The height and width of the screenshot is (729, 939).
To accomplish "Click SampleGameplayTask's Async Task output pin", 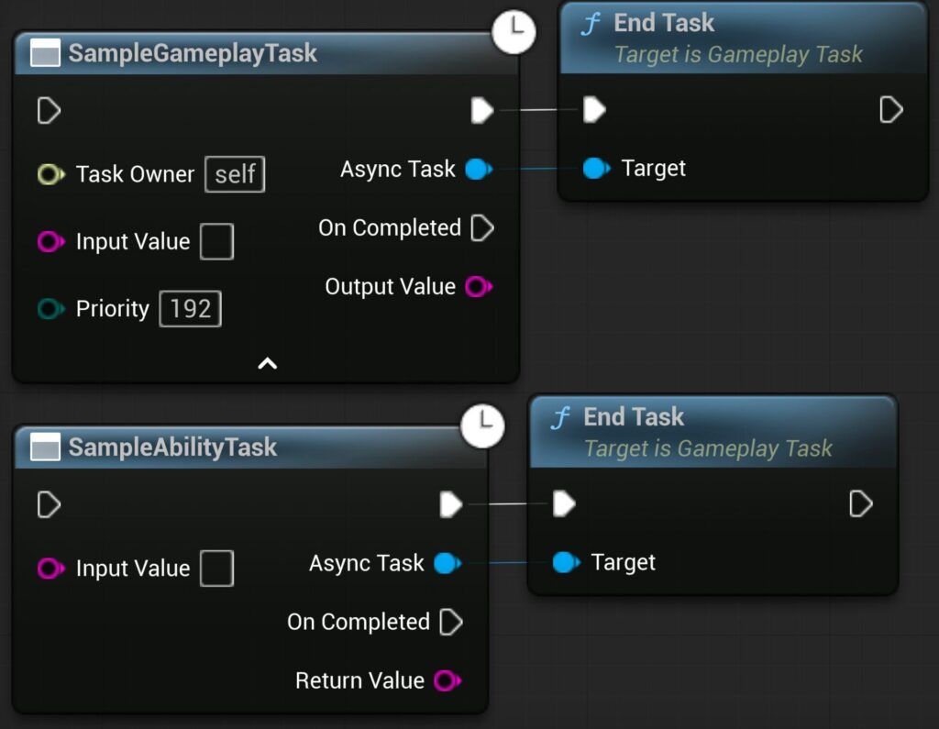I will 478,169.
